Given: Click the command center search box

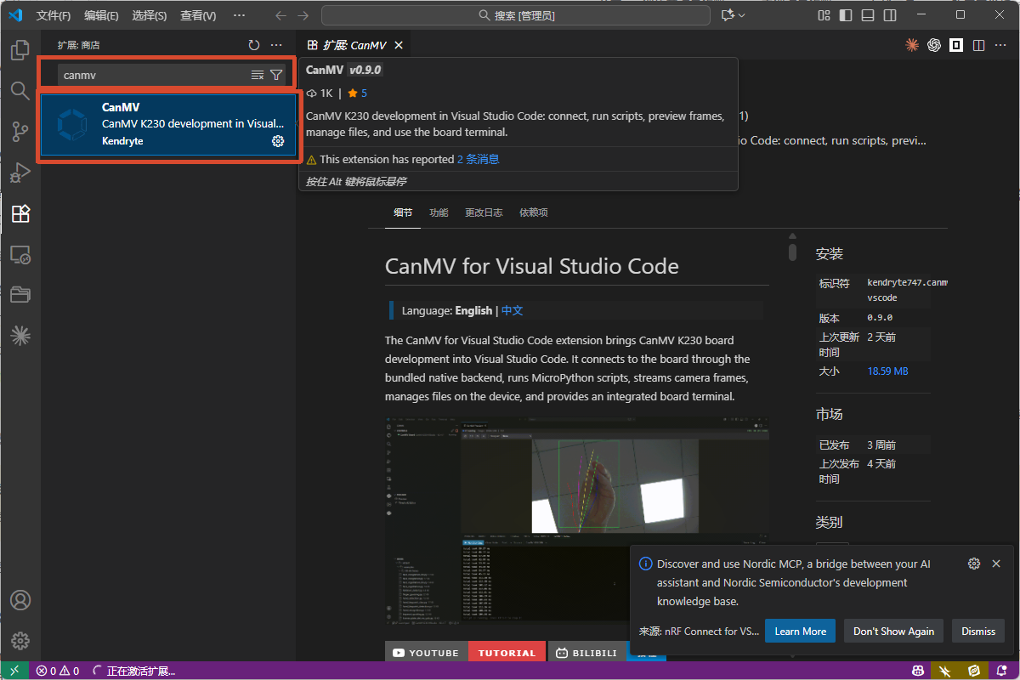Looking at the screenshot, I should click(x=516, y=15).
